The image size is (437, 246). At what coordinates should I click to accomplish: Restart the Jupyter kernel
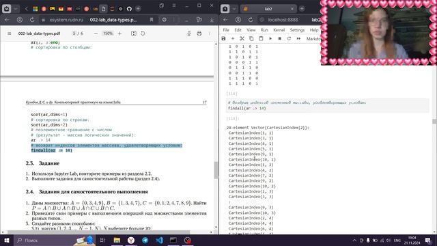pyautogui.click(x=289, y=38)
